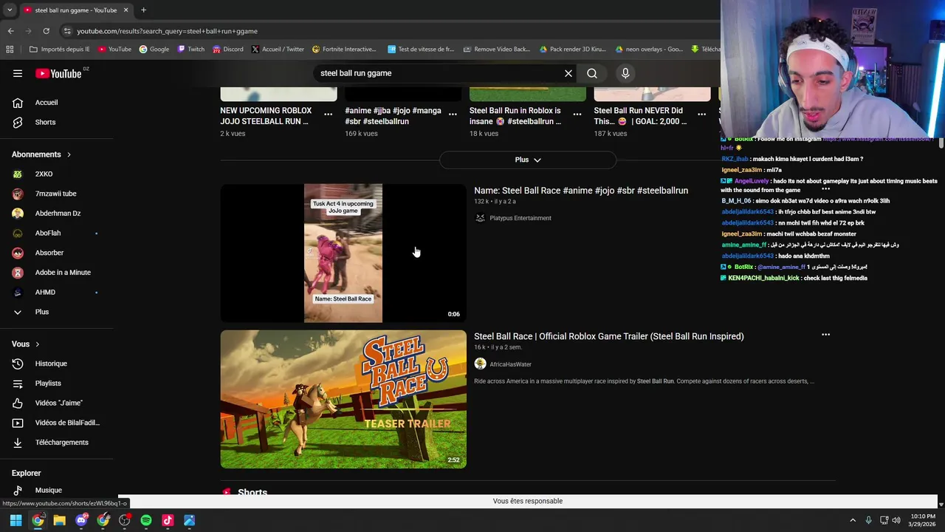The height and width of the screenshot is (532, 945).
Task: Click the YouTube logo
Action: tap(58, 73)
